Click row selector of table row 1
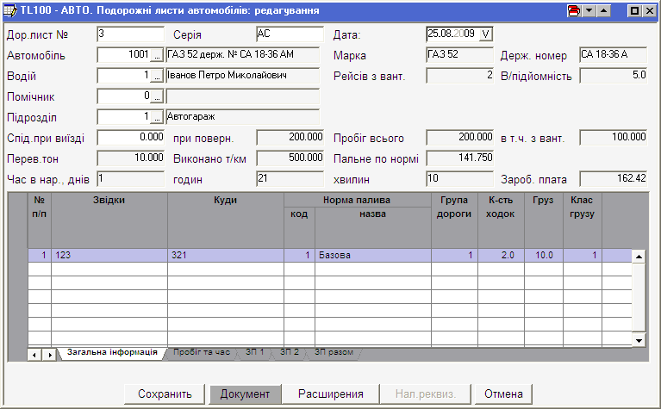 18,255
